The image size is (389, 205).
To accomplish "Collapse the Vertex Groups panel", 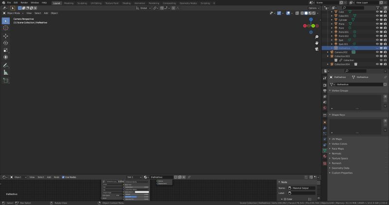I will (340, 91).
